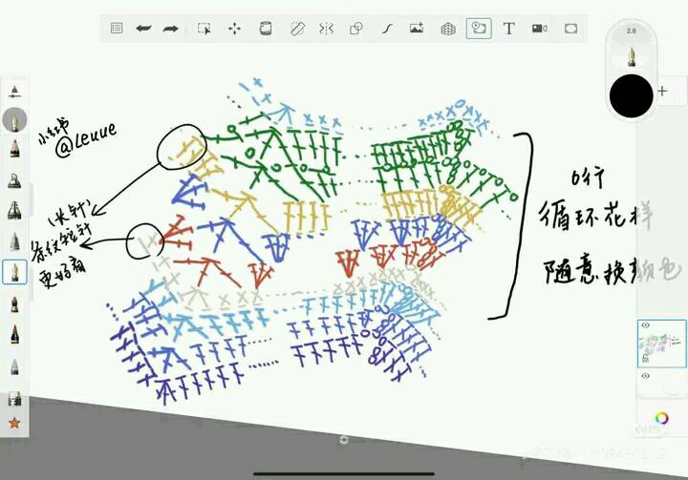Expand the brush library at palette bottom
This screenshot has height=480, width=688.
[x=14, y=398]
